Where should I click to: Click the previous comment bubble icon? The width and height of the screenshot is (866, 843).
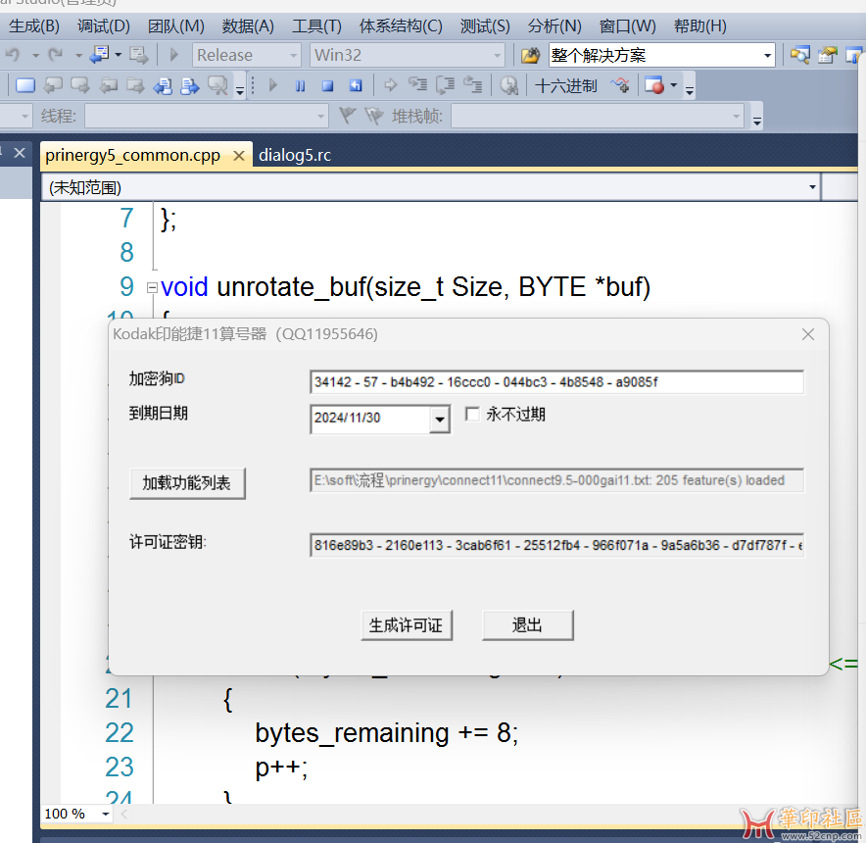click(x=53, y=85)
